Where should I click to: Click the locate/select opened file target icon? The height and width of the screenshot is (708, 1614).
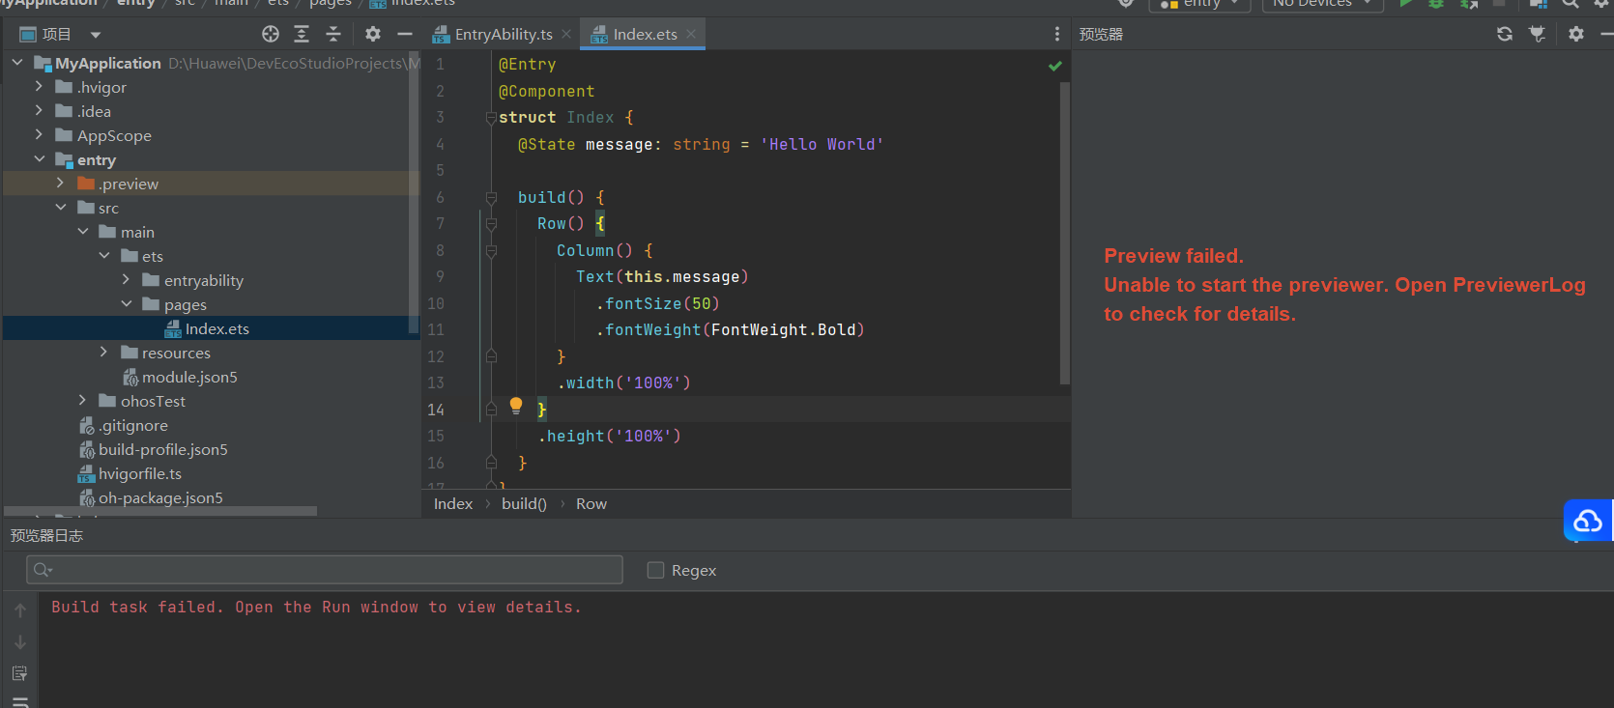click(x=271, y=35)
